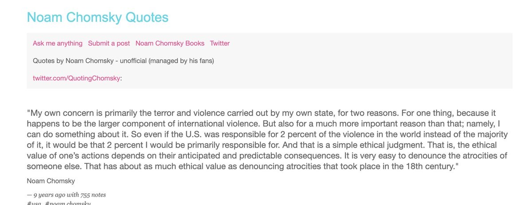Click "18th century" at the quote's end
532x205 pixels.
pos(429,167)
